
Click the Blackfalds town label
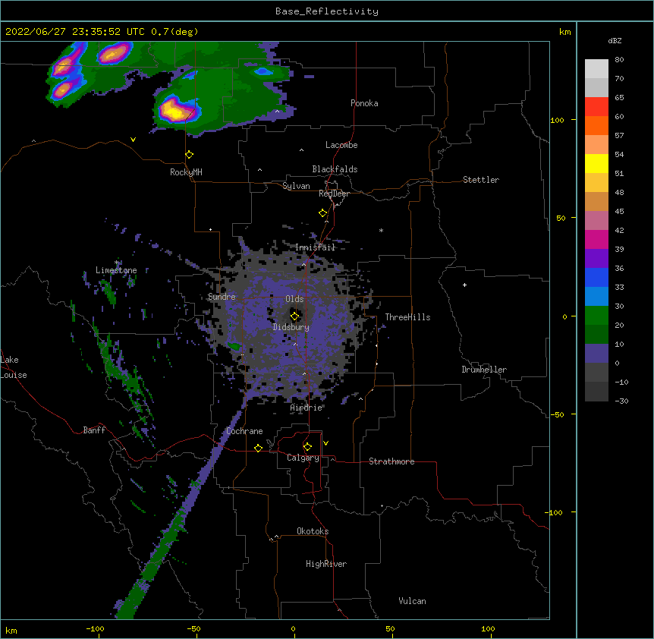(x=335, y=169)
